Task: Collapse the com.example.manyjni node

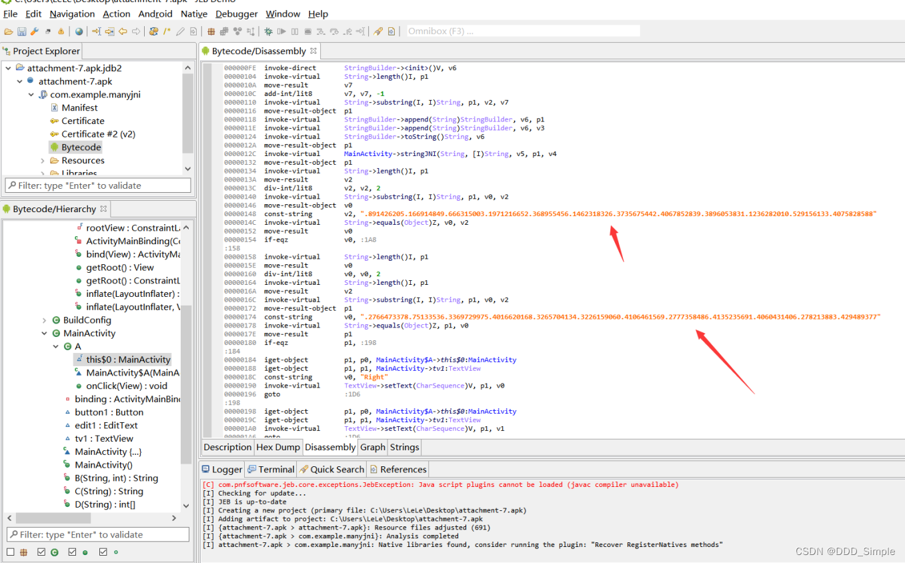Action: point(31,95)
